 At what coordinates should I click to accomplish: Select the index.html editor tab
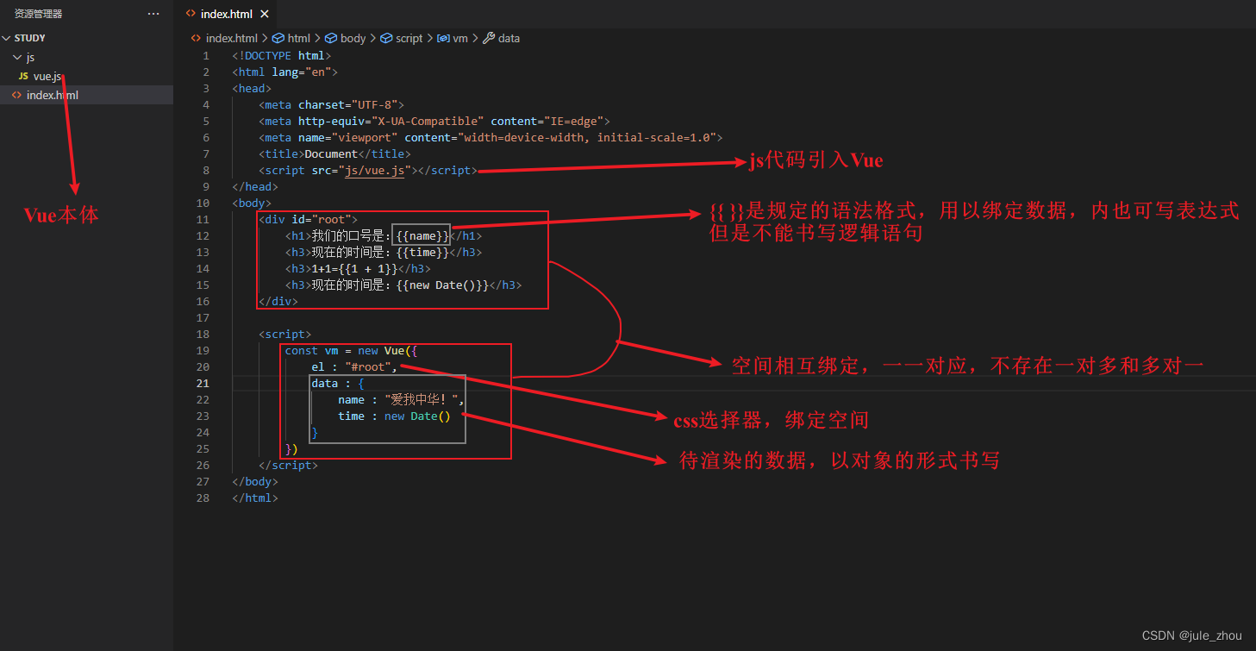[x=228, y=14]
